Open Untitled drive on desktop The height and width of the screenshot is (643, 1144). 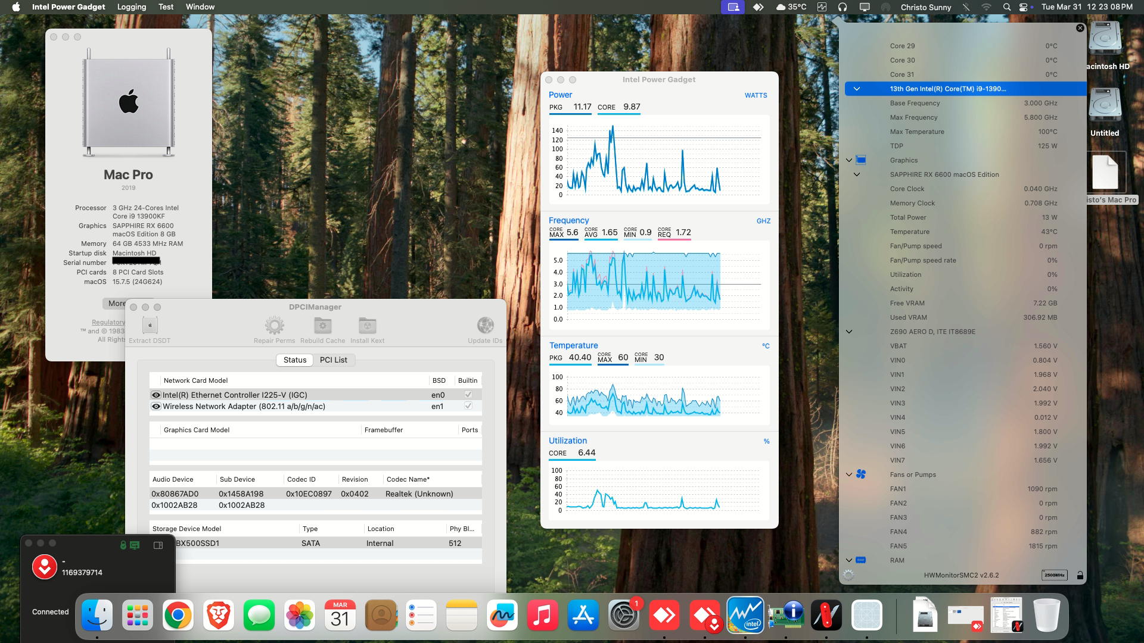[x=1105, y=113]
